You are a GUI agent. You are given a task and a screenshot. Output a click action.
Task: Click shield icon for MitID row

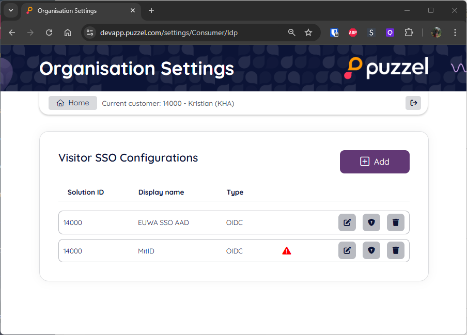(x=371, y=251)
